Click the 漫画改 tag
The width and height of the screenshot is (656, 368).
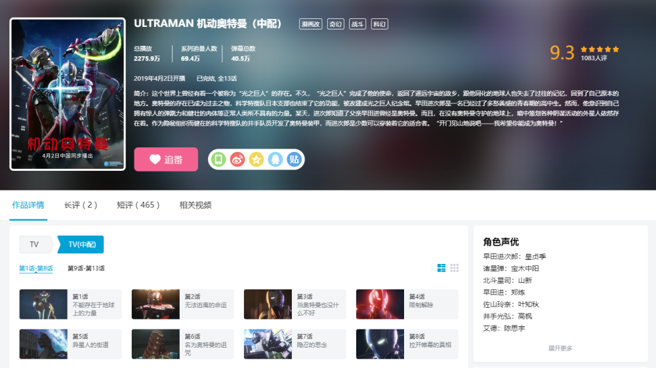click(310, 24)
